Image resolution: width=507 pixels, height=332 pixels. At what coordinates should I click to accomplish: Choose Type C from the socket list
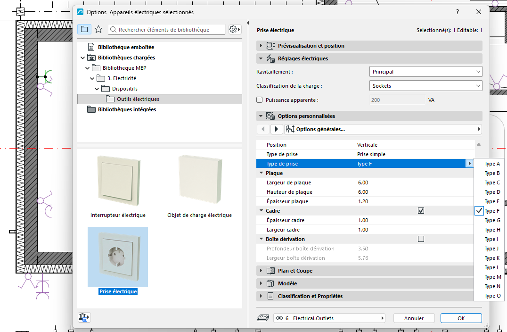pos(490,183)
